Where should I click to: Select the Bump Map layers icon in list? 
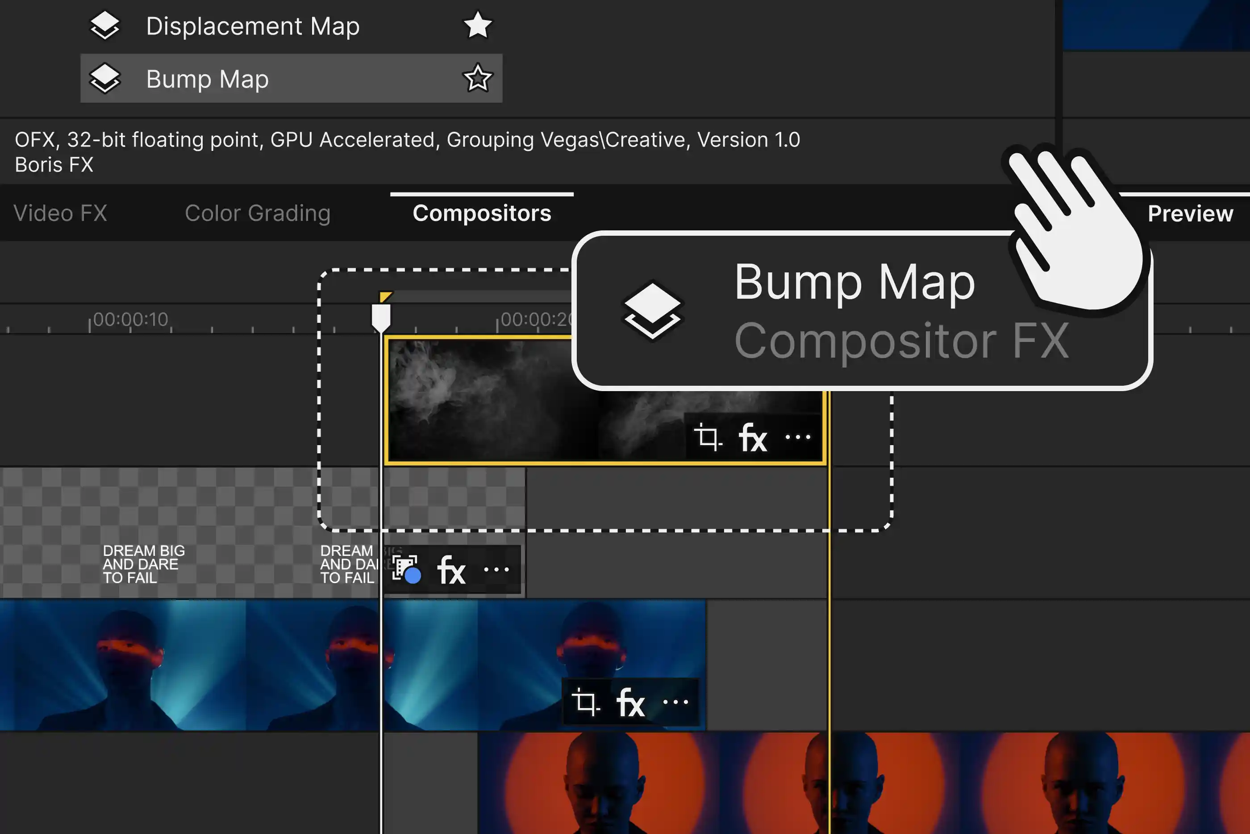105,79
